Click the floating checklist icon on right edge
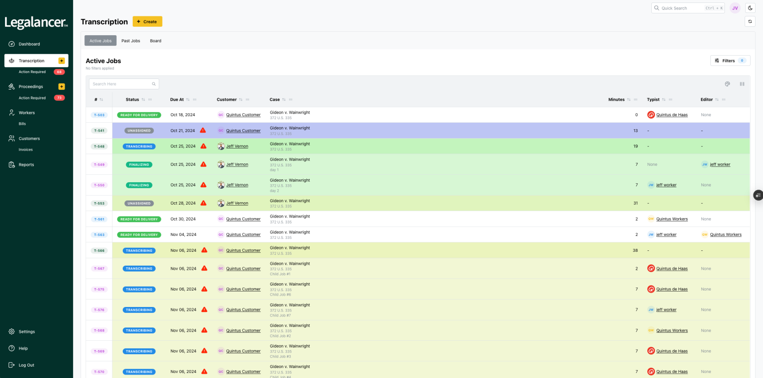Viewport: 763px width, 378px height. click(758, 195)
